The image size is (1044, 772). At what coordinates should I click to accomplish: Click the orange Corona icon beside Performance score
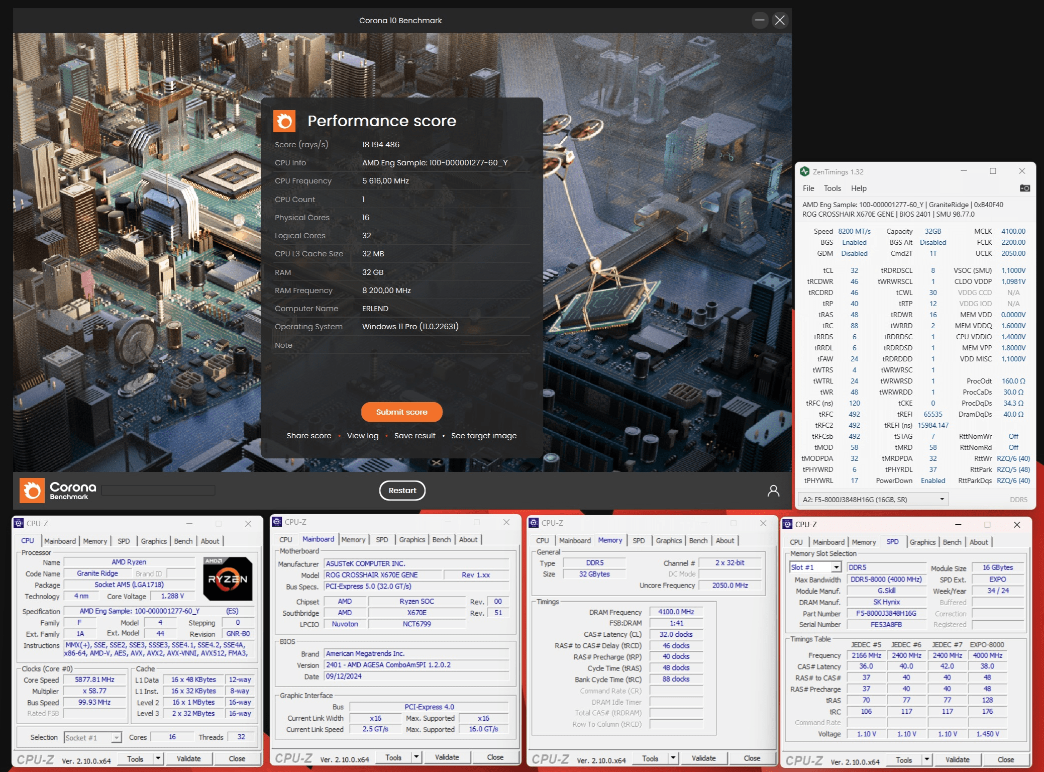[284, 121]
